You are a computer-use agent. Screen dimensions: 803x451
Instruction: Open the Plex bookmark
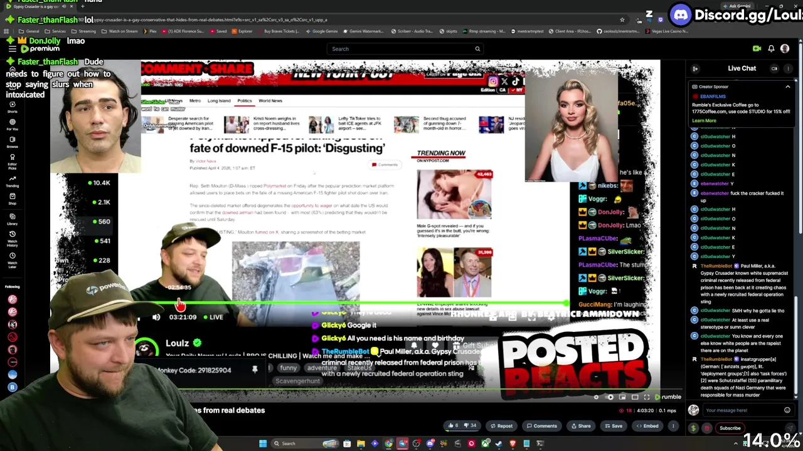(x=151, y=31)
